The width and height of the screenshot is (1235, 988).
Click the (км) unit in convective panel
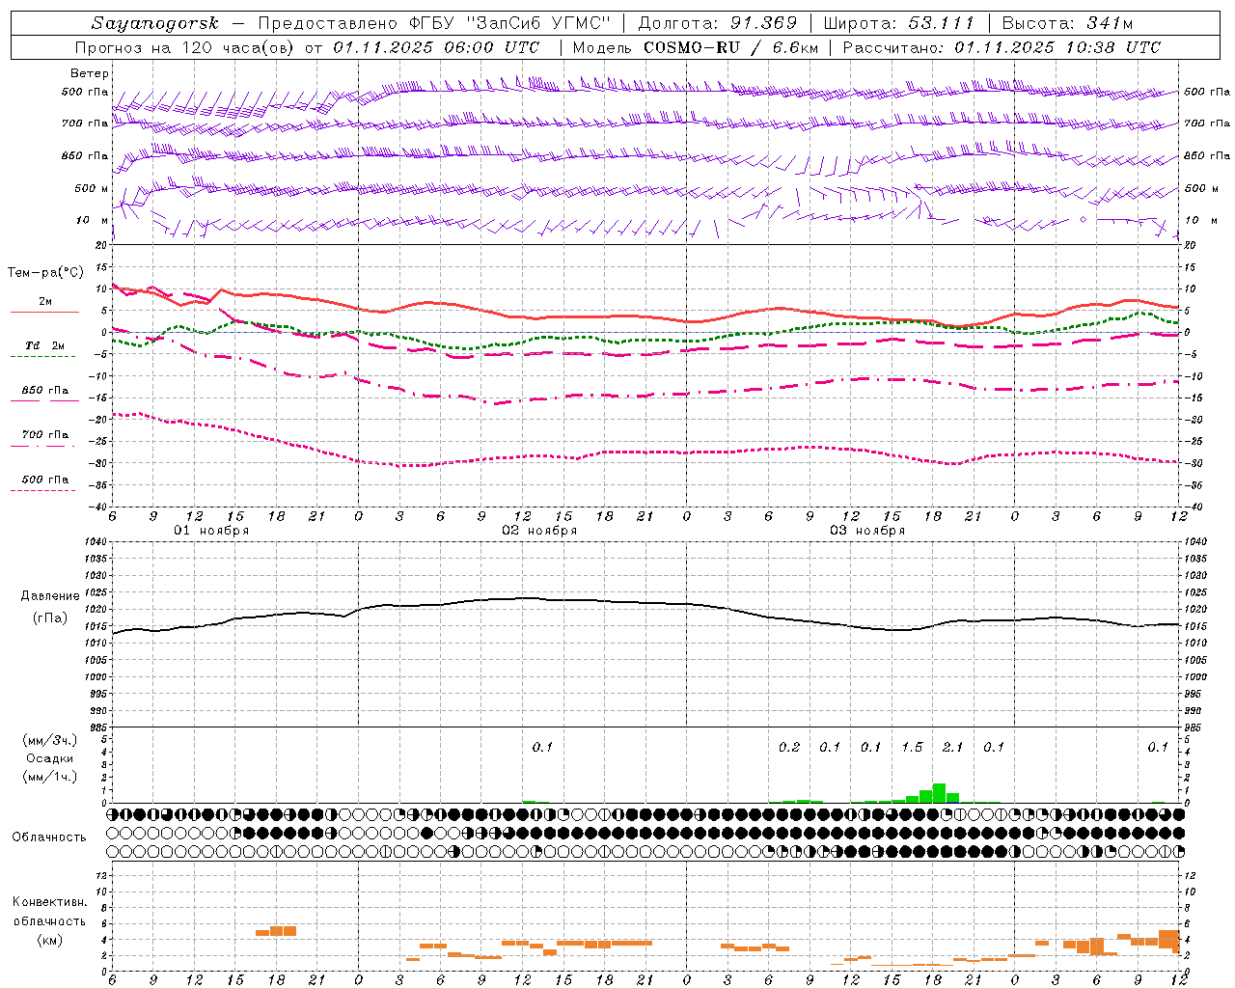[x=49, y=940]
